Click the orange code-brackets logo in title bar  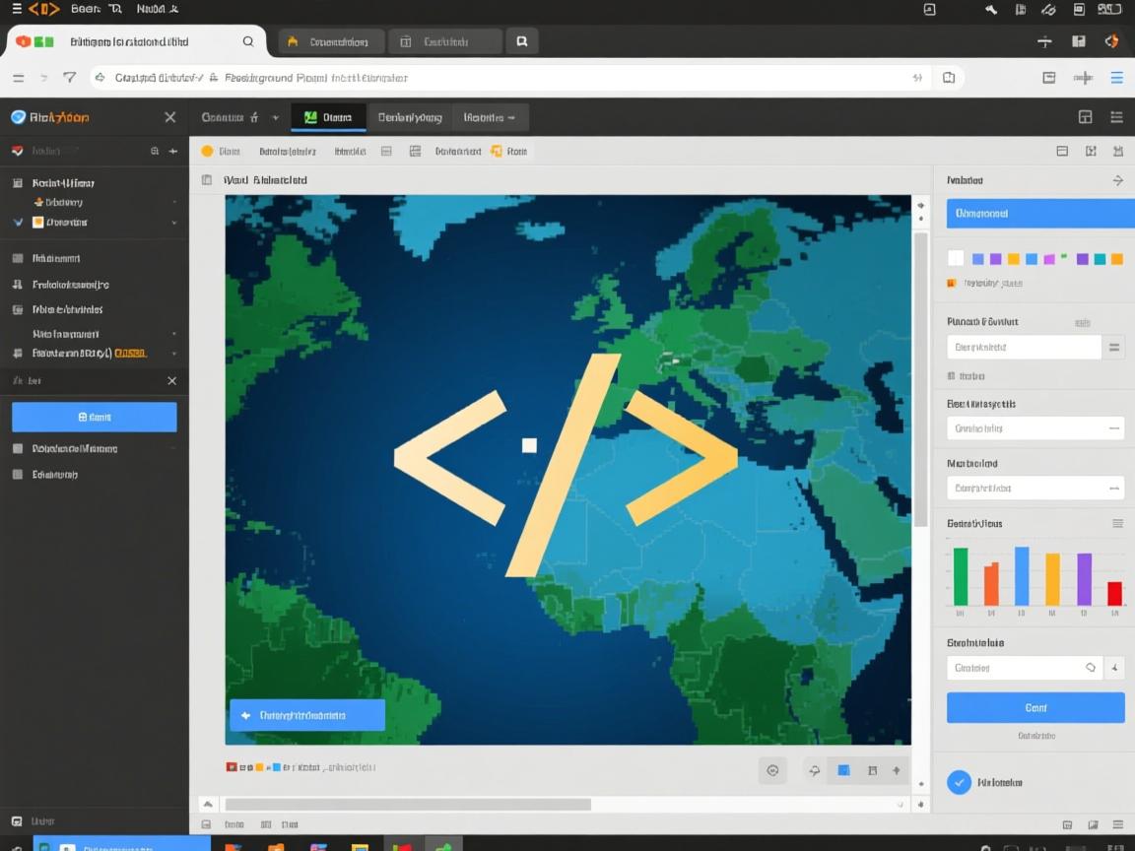point(43,9)
